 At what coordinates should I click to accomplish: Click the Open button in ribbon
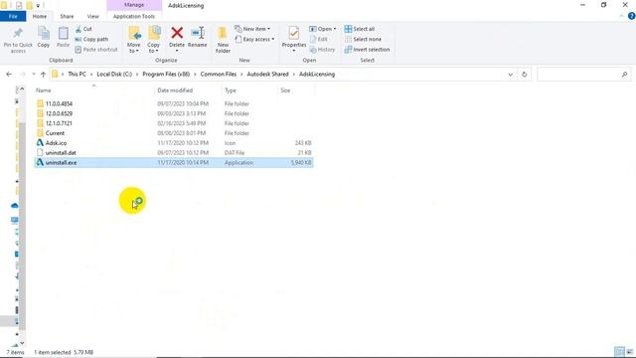[x=322, y=29]
